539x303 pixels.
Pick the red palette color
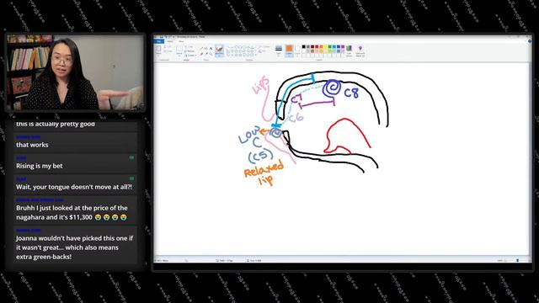(x=317, y=47)
